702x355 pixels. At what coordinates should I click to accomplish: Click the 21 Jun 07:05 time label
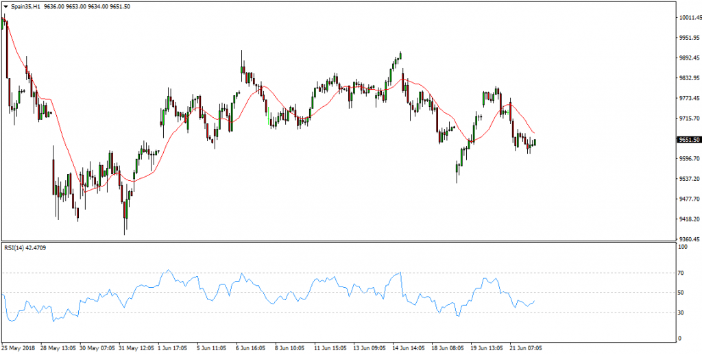526,347
